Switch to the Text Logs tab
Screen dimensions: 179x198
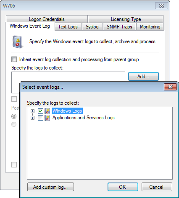[68, 27]
